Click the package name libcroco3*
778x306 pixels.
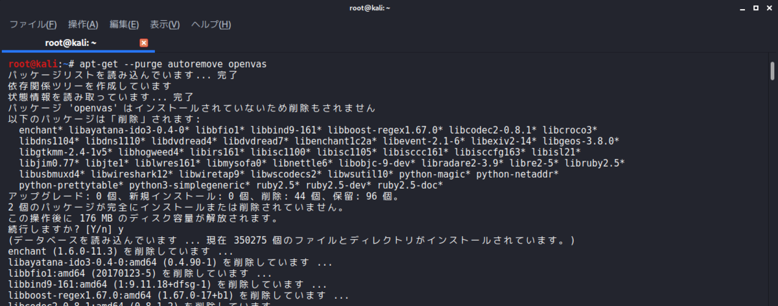pyautogui.click(x=569, y=130)
